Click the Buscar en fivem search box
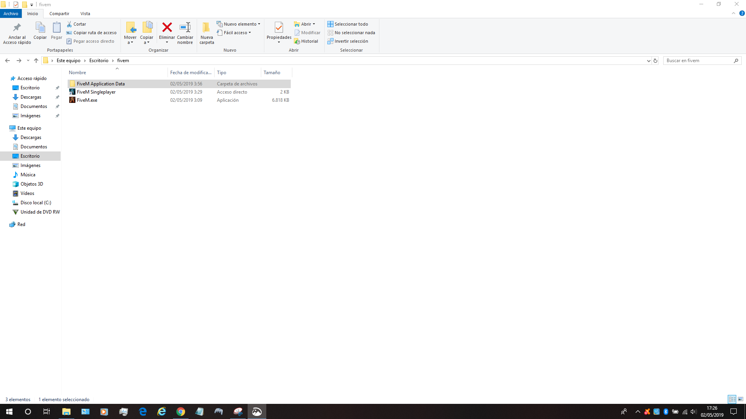The image size is (746, 419). (702, 61)
